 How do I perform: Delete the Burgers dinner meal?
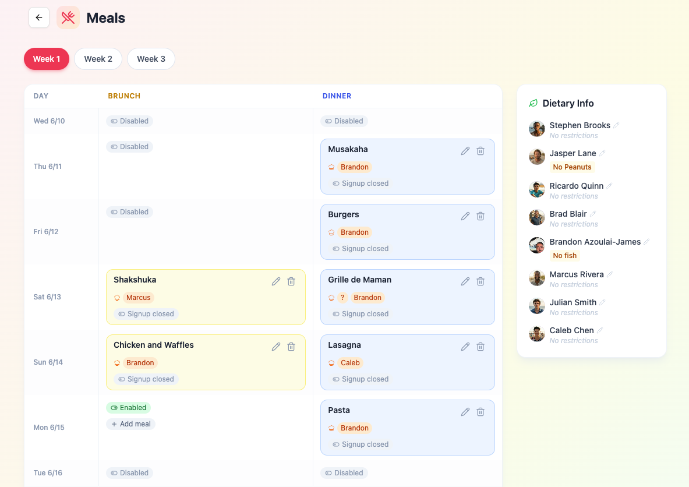(480, 216)
